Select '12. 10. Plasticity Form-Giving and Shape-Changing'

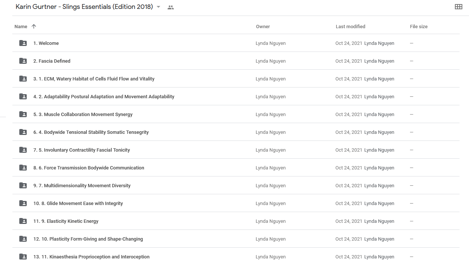tap(88, 239)
